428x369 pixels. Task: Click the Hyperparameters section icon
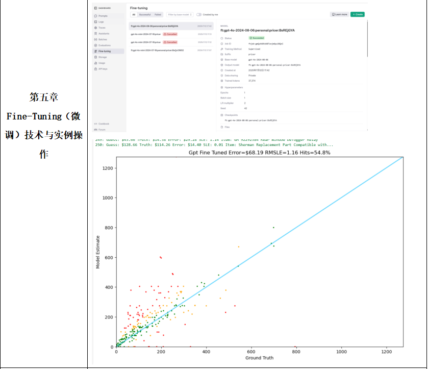[x=221, y=87]
